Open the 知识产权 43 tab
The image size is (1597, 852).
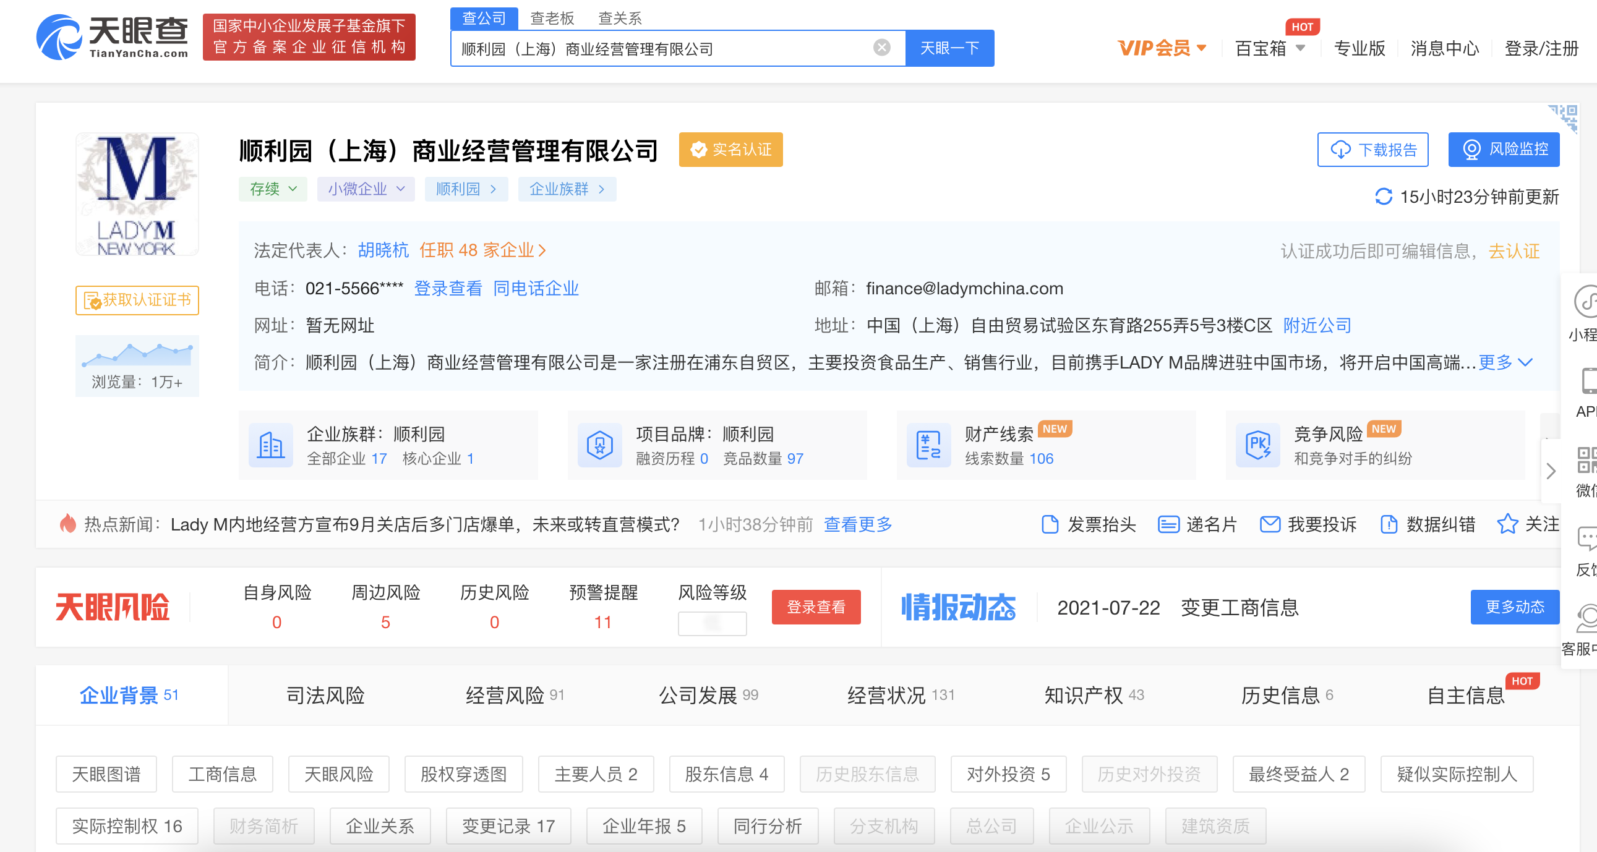click(x=1094, y=694)
